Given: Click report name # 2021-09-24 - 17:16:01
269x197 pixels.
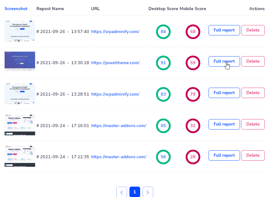Looking at the screenshot, I should pos(63,126).
